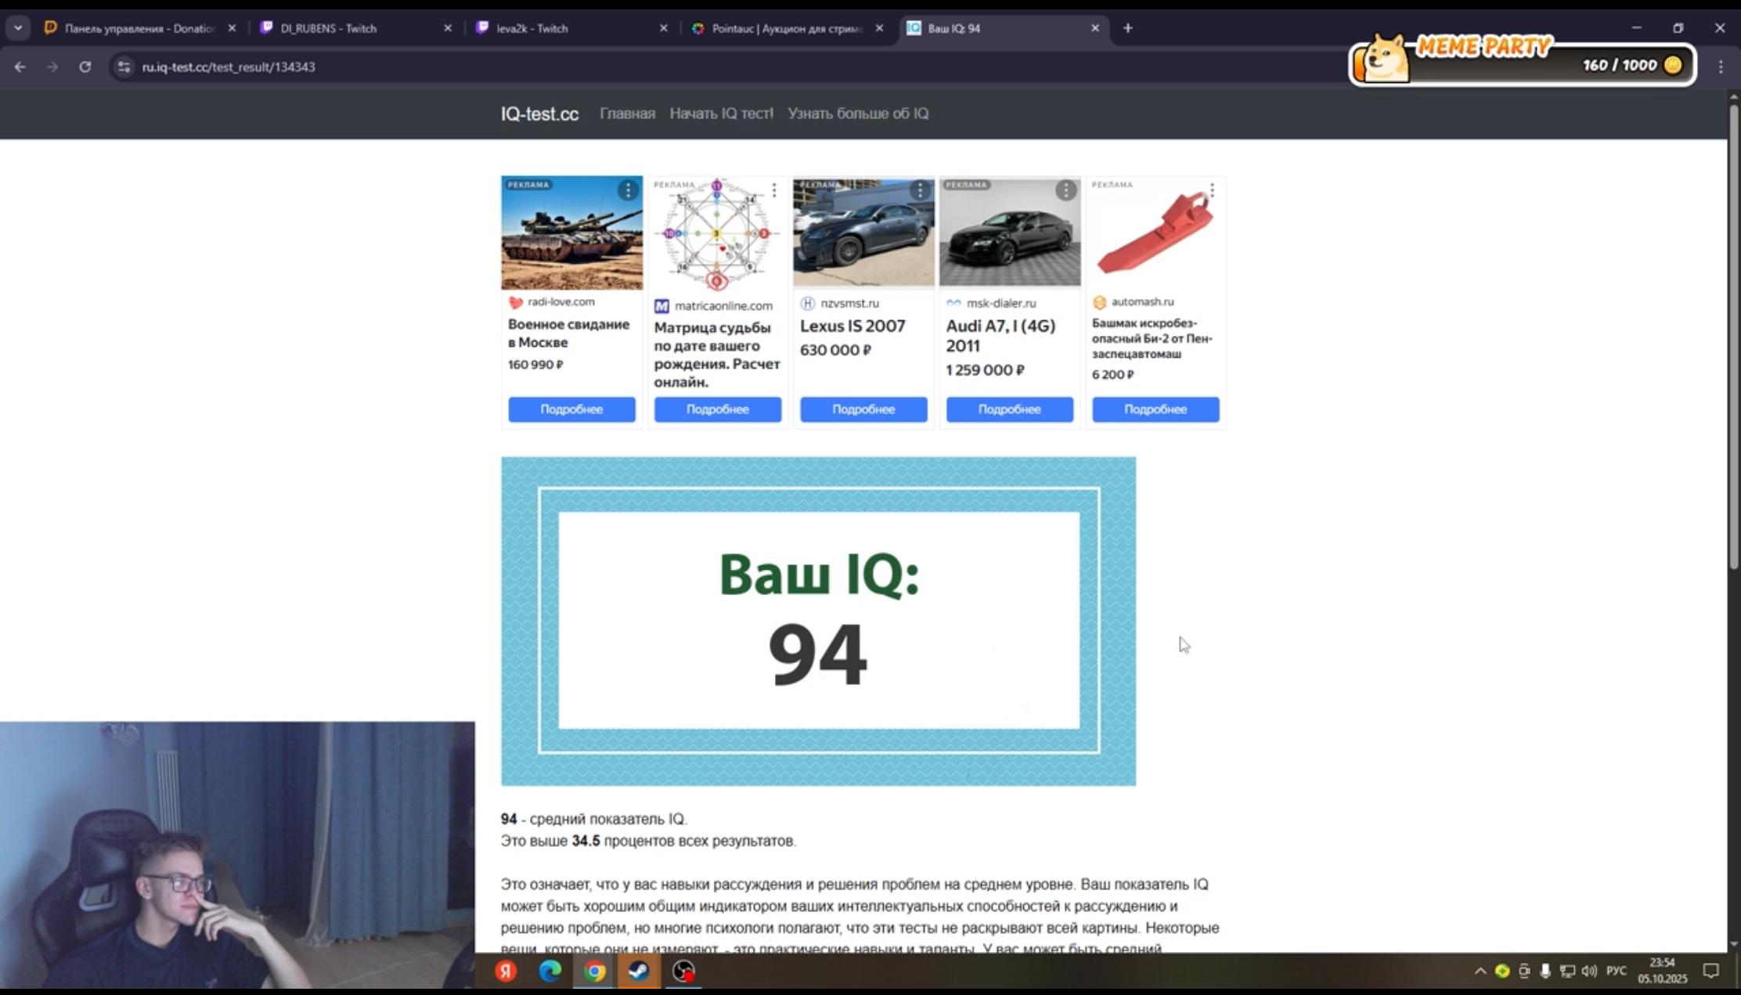Click the volume icon in system tray

click(1588, 971)
